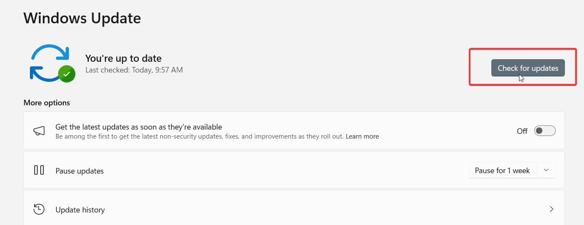Screen dimensions: 584x225
Task: Select the Pause updates row label
Action: [x=80, y=171]
